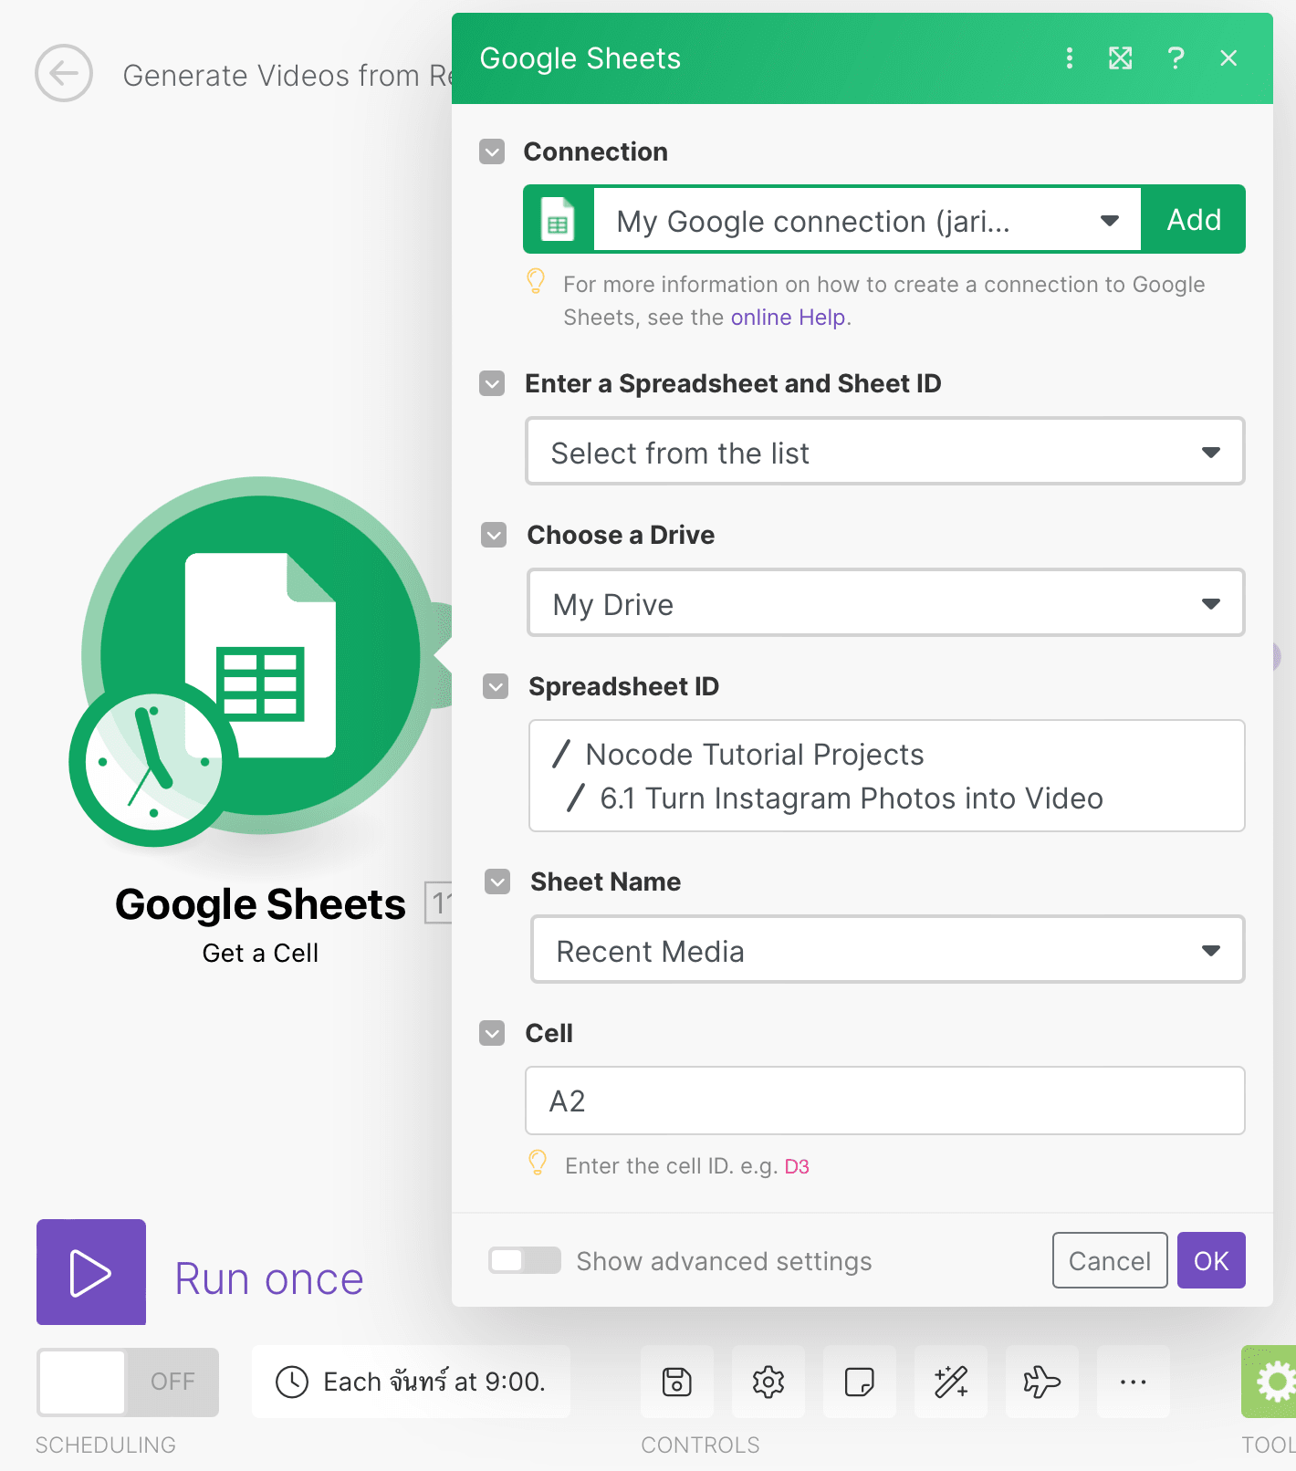1296x1471 pixels.
Task: Toggle the Cell field checkbox
Action: (x=492, y=1033)
